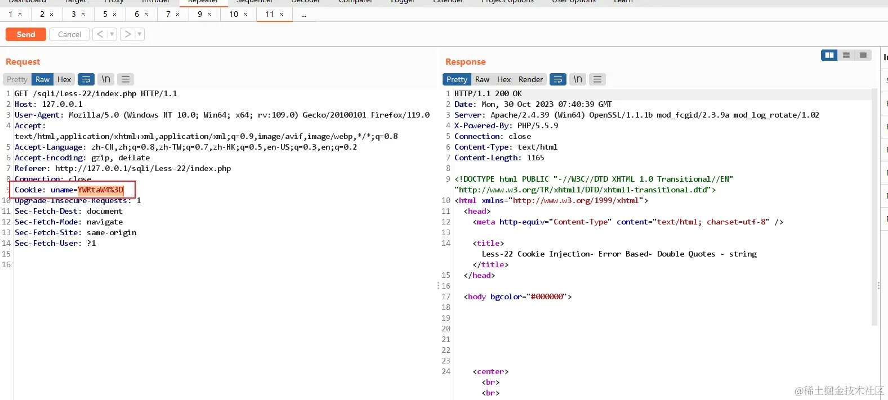Screen dimensions: 888x400
Task: Close Repeater tab 5
Action: coord(115,15)
